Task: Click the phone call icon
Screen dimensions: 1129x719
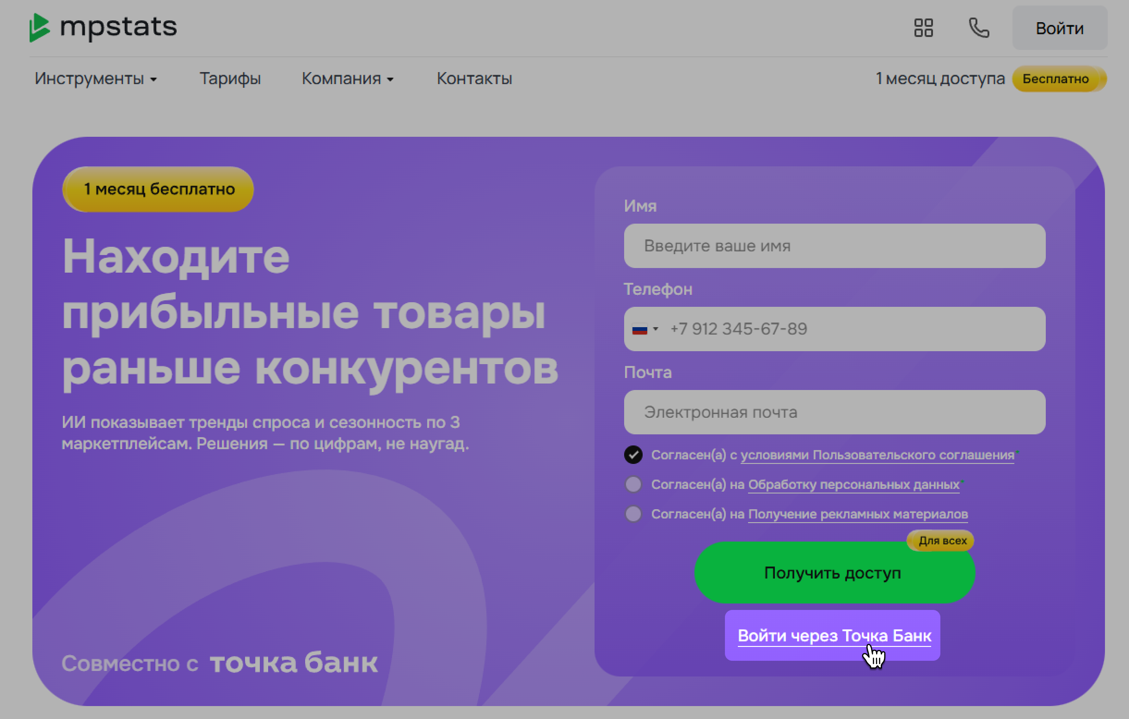Action: (979, 28)
